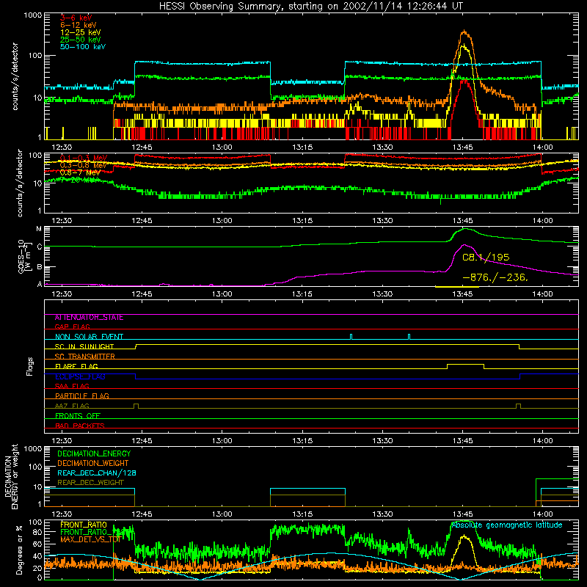Select the red '3-6 keV' legend label
The image size is (587, 587).
click(x=76, y=18)
